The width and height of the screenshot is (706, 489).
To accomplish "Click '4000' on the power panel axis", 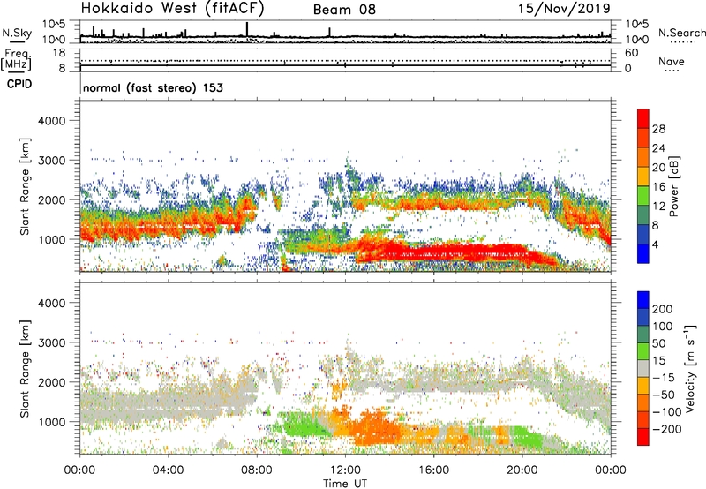I will tap(51, 121).
